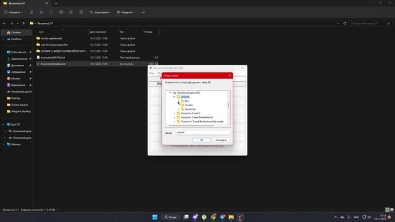Screen dimensions: 395x222
Task: Open the Google Chrome icon on taskbar
Action: (x=213, y=217)
